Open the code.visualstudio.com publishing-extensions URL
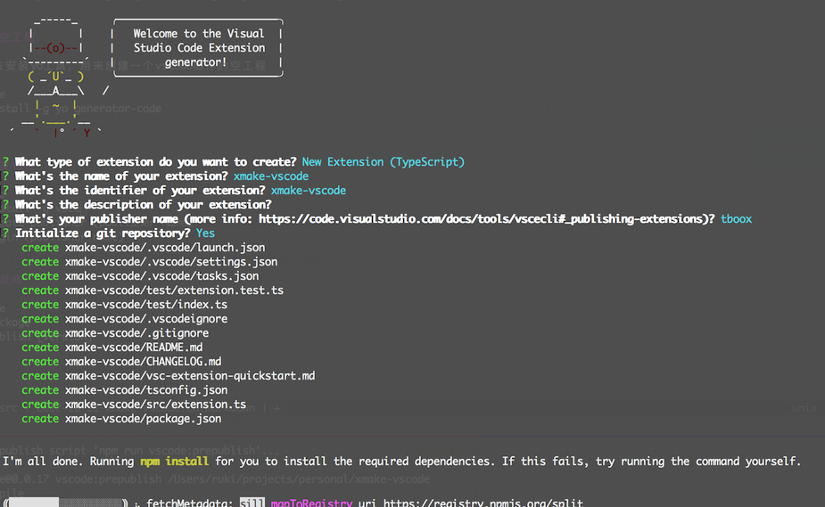 coord(483,219)
